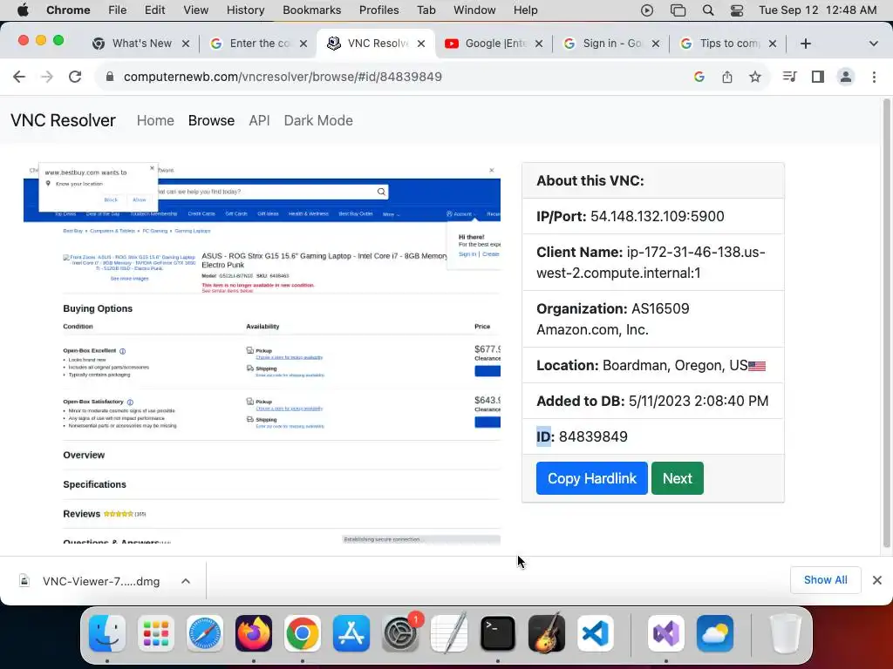Image resolution: width=893 pixels, height=669 pixels.
Task: Open the Apple menu
Action: [x=23, y=10]
